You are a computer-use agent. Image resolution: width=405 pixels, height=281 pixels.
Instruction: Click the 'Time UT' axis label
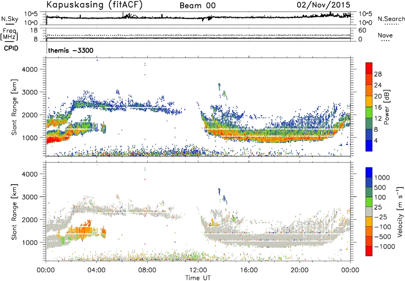point(198,278)
